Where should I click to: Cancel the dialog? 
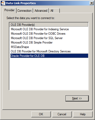point(62,114)
